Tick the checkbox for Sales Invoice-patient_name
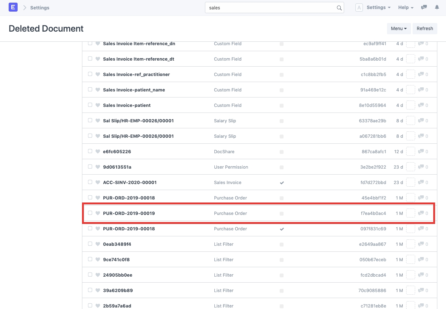446x309 pixels. click(90, 90)
